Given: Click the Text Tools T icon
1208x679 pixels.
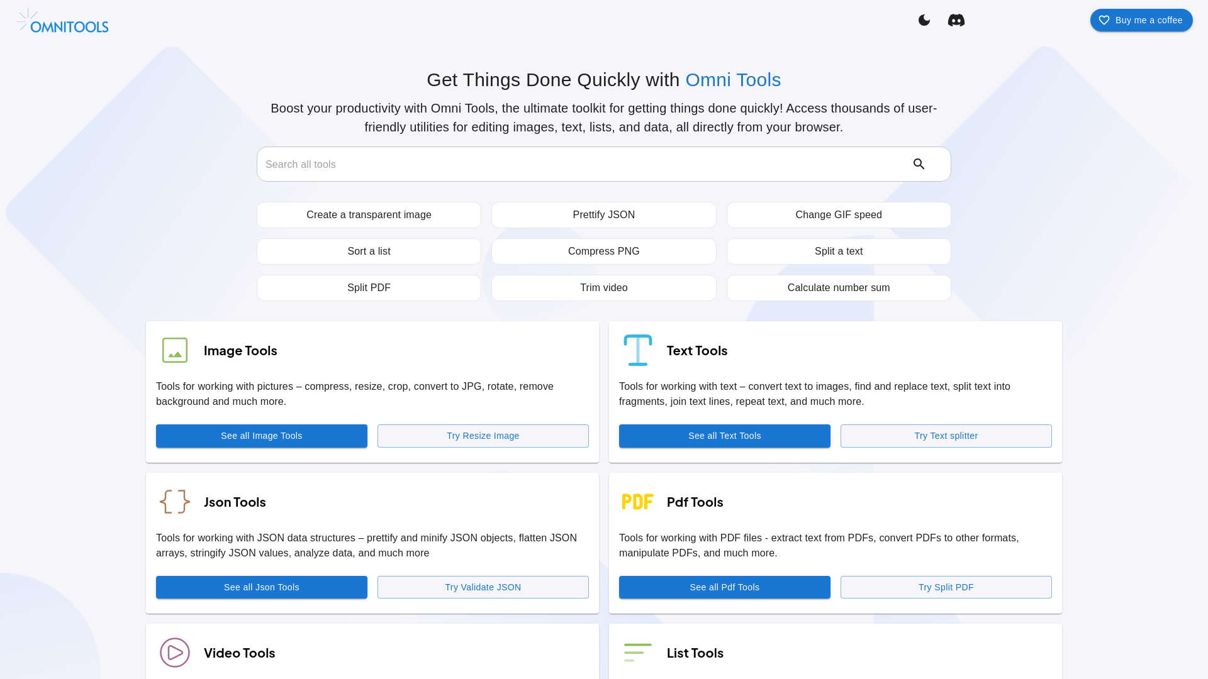Looking at the screenshot, I should click(637, 350).
